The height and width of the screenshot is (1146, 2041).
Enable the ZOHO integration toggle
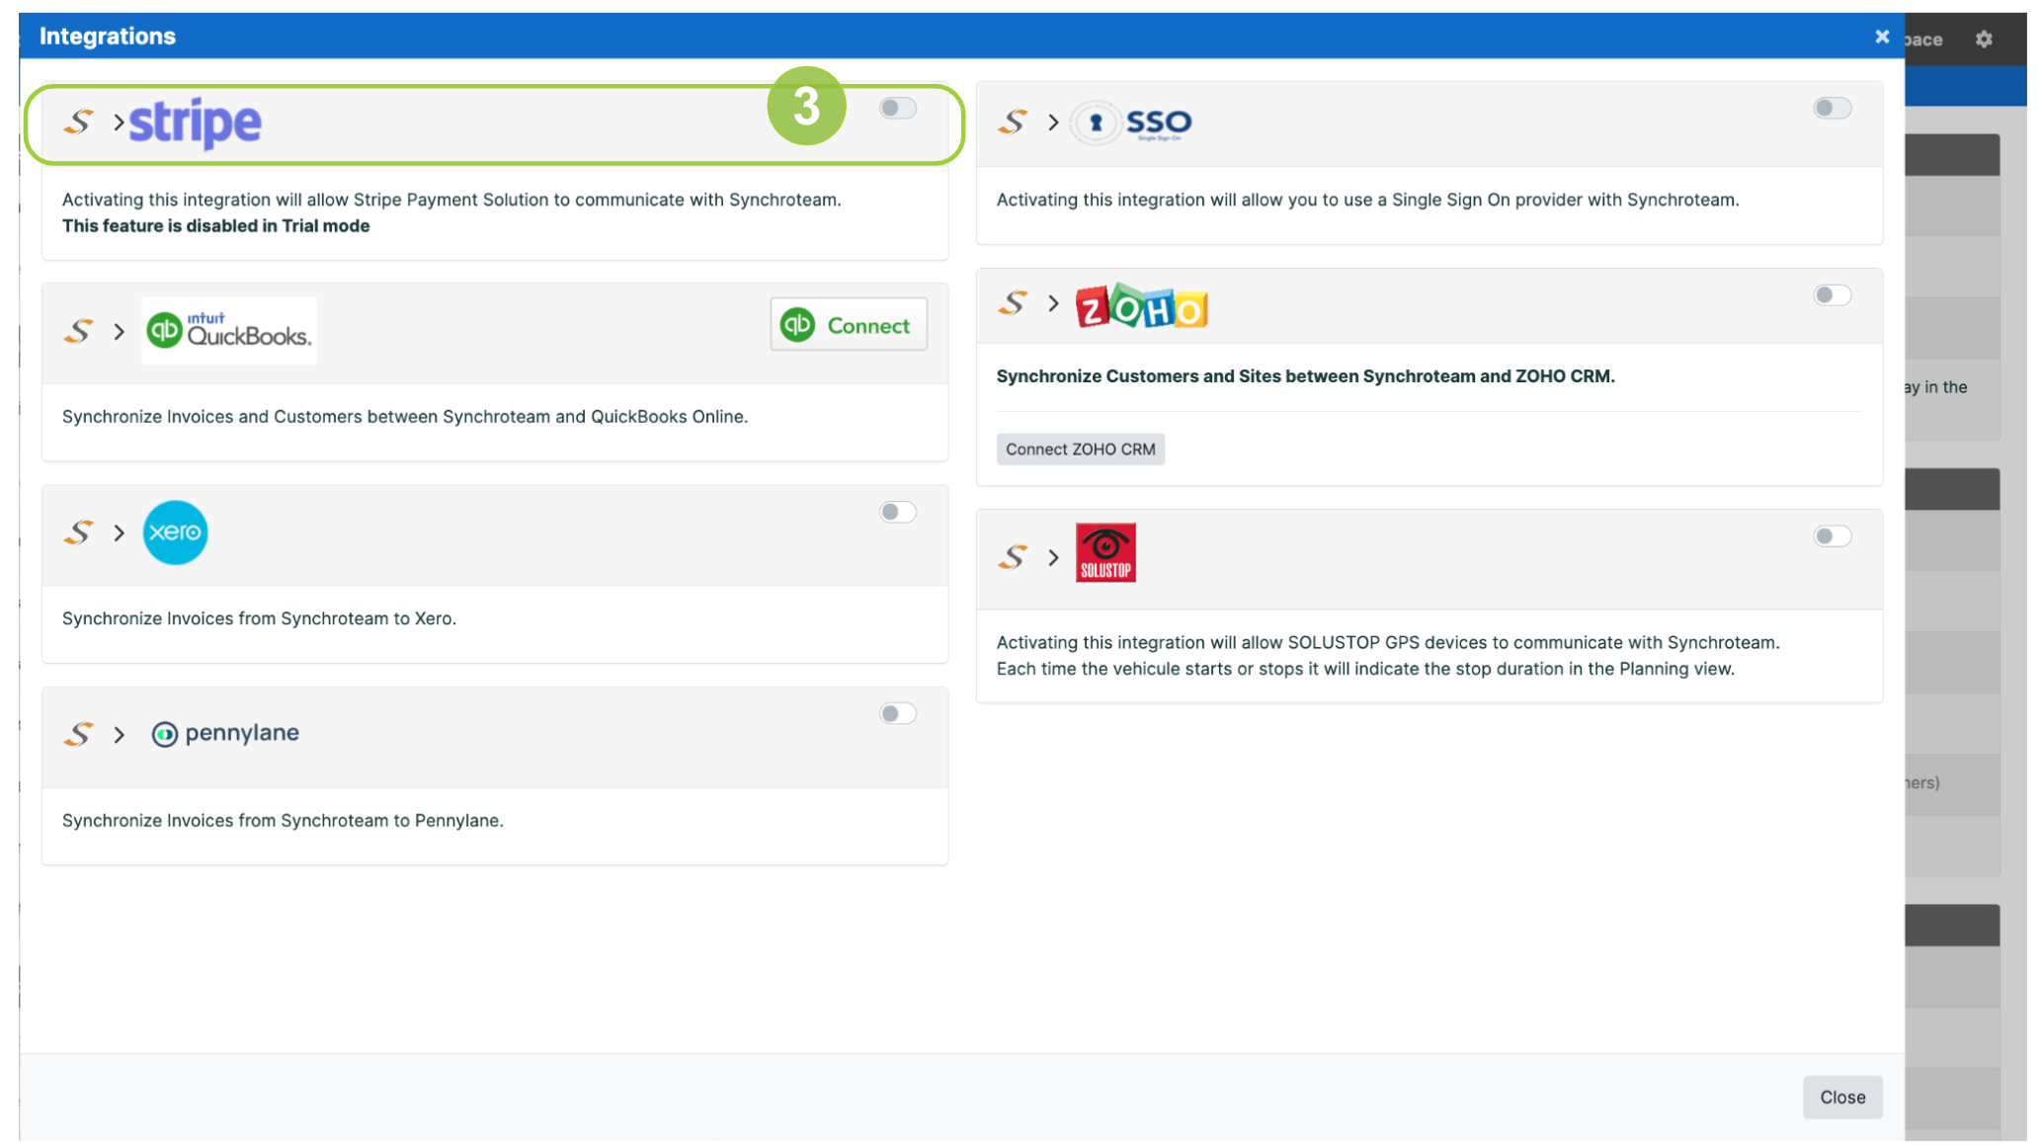click(x=1833, y=294)
